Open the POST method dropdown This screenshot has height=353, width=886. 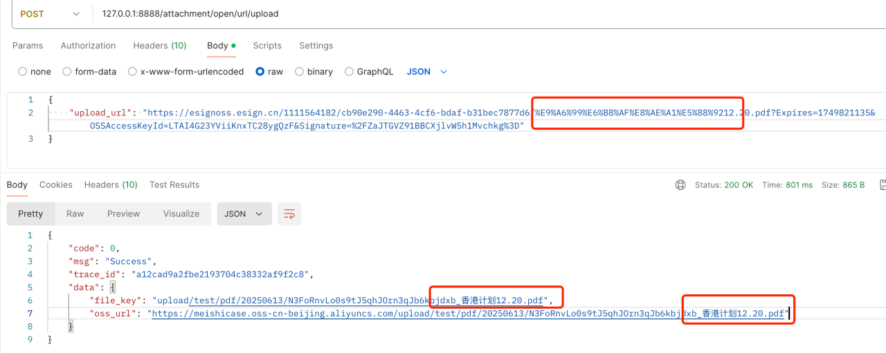[x=51, y=14]
